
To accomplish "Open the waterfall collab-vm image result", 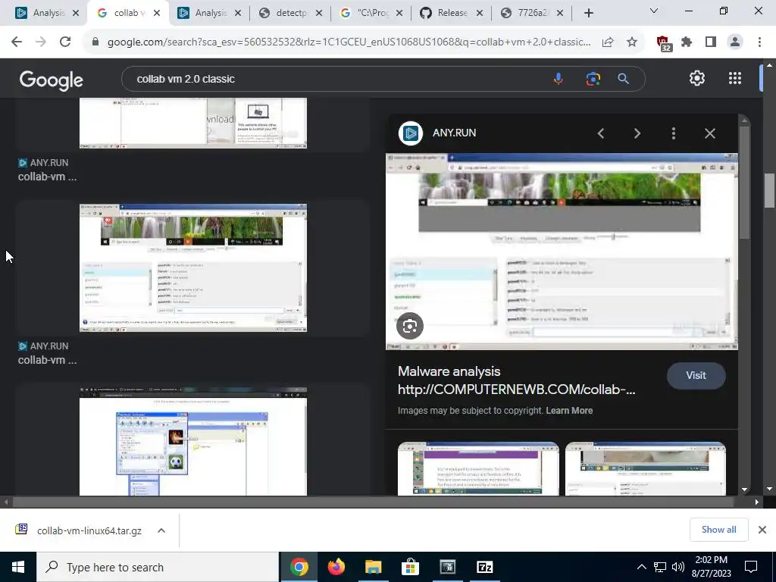I will point(193,268).
